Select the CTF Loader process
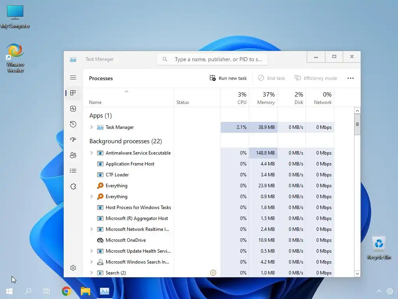Screen dimensions: 398x299 pos(208,175)
